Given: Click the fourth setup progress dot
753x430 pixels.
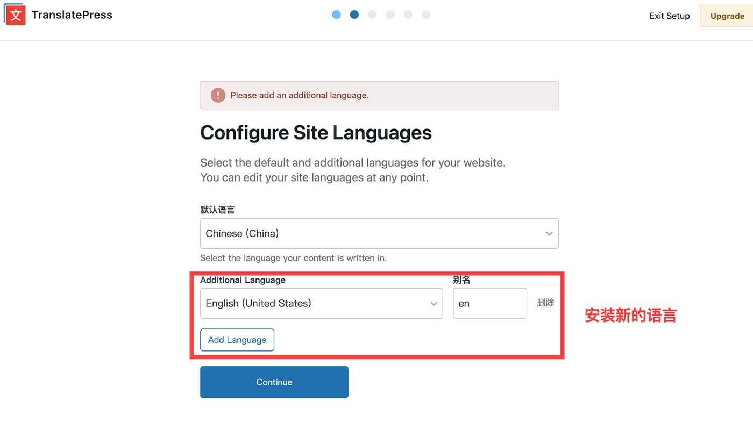Looking at the screenshot, I should [x=390, y=15].
